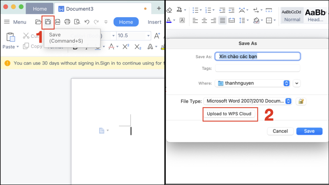Expand the quick access toolbar customization arrow
329x185 pixels.
106,22
